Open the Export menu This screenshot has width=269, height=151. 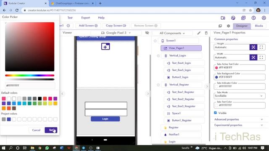(x=85, y=18)
